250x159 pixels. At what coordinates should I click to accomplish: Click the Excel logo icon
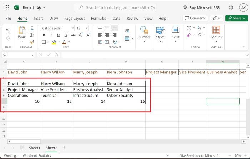click(x=16, y=7)
